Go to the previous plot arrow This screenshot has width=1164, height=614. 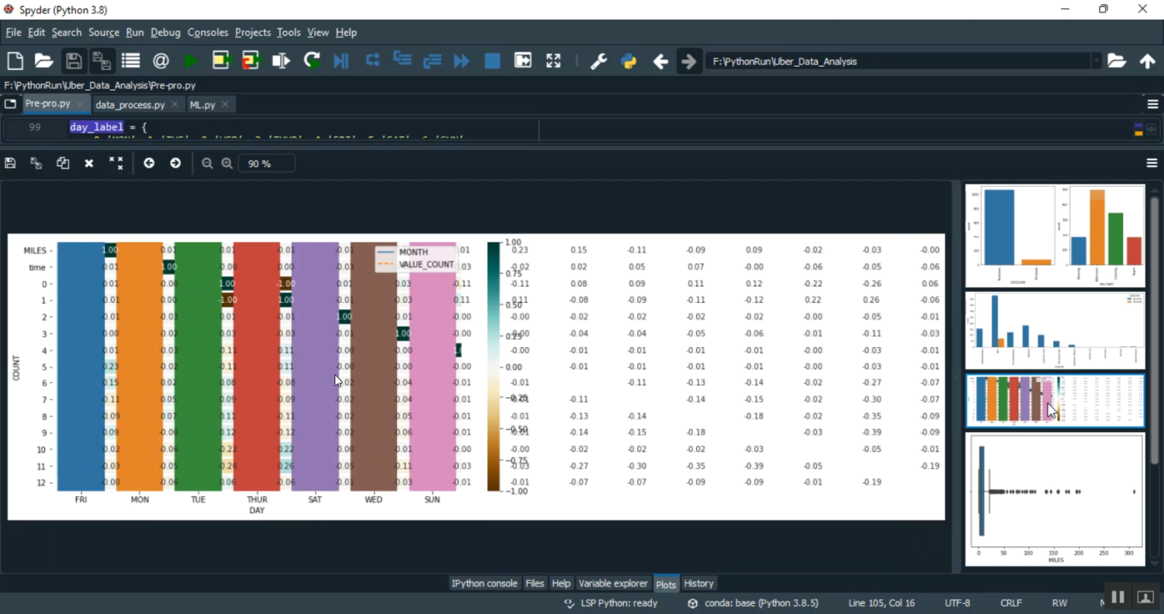(149, 163)
